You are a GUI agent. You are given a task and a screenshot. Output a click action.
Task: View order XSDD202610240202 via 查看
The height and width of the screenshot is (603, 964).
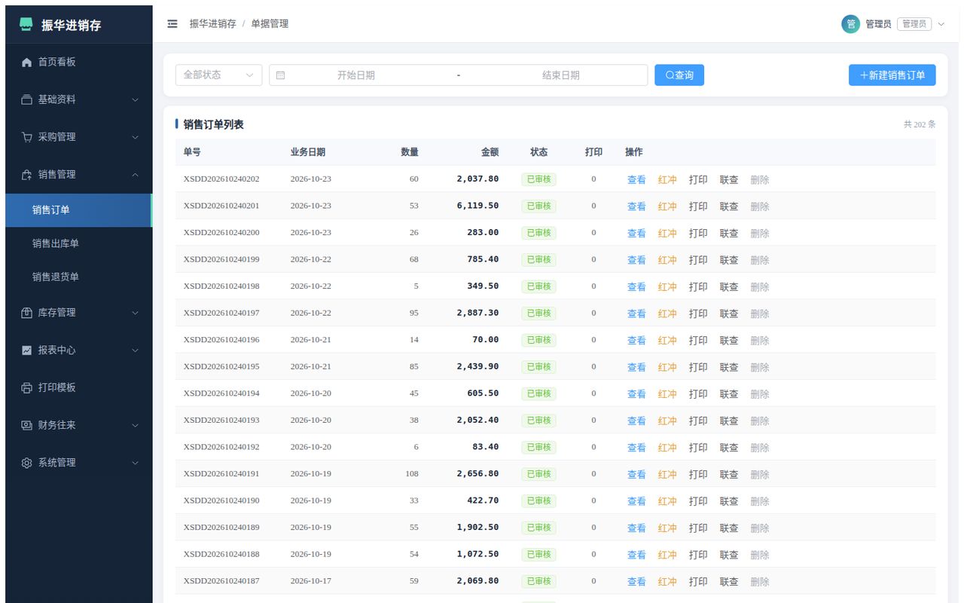tap(636, 179)
